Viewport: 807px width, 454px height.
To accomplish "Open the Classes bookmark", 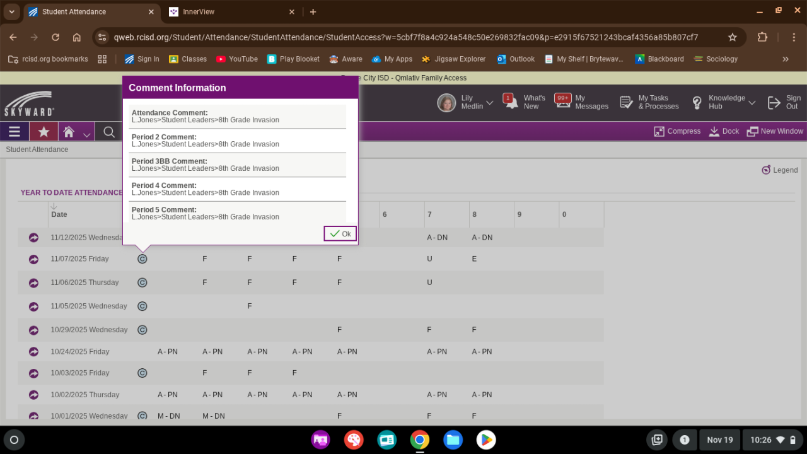I will point(188,59).
